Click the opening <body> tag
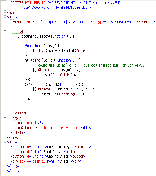The image size is (156, 176). click(12, 142)
